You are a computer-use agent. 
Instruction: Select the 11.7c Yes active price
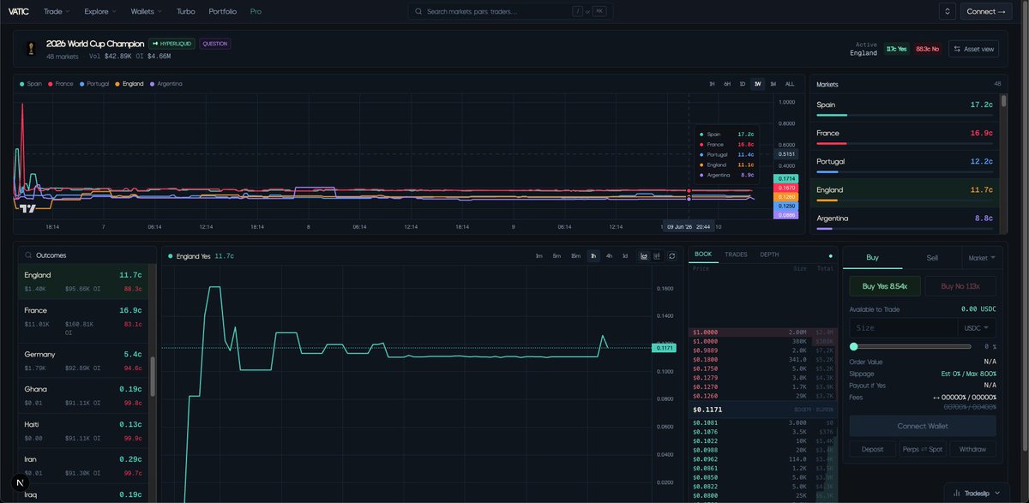coord(897,49)
